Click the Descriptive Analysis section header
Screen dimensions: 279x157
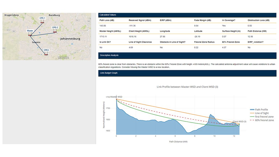tap(187, 55)
